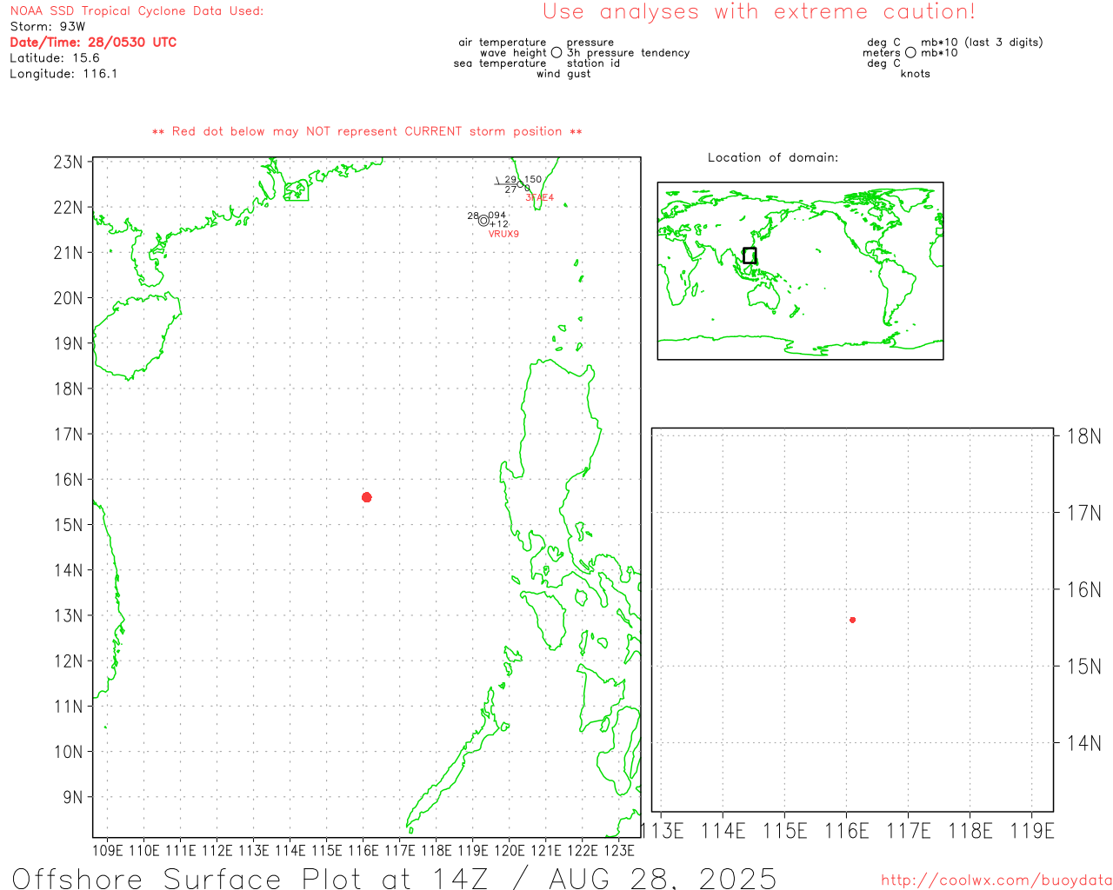Click the 'Latitude: 15.6' value
The height and width of the screenshot is (890, 1113).
(55, 58)
